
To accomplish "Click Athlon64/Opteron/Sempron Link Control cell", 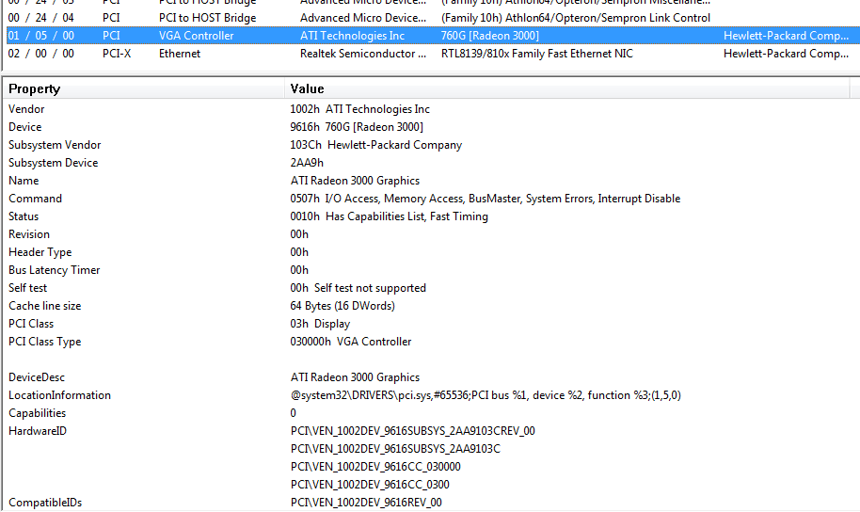I will click(x=576, y=18).
